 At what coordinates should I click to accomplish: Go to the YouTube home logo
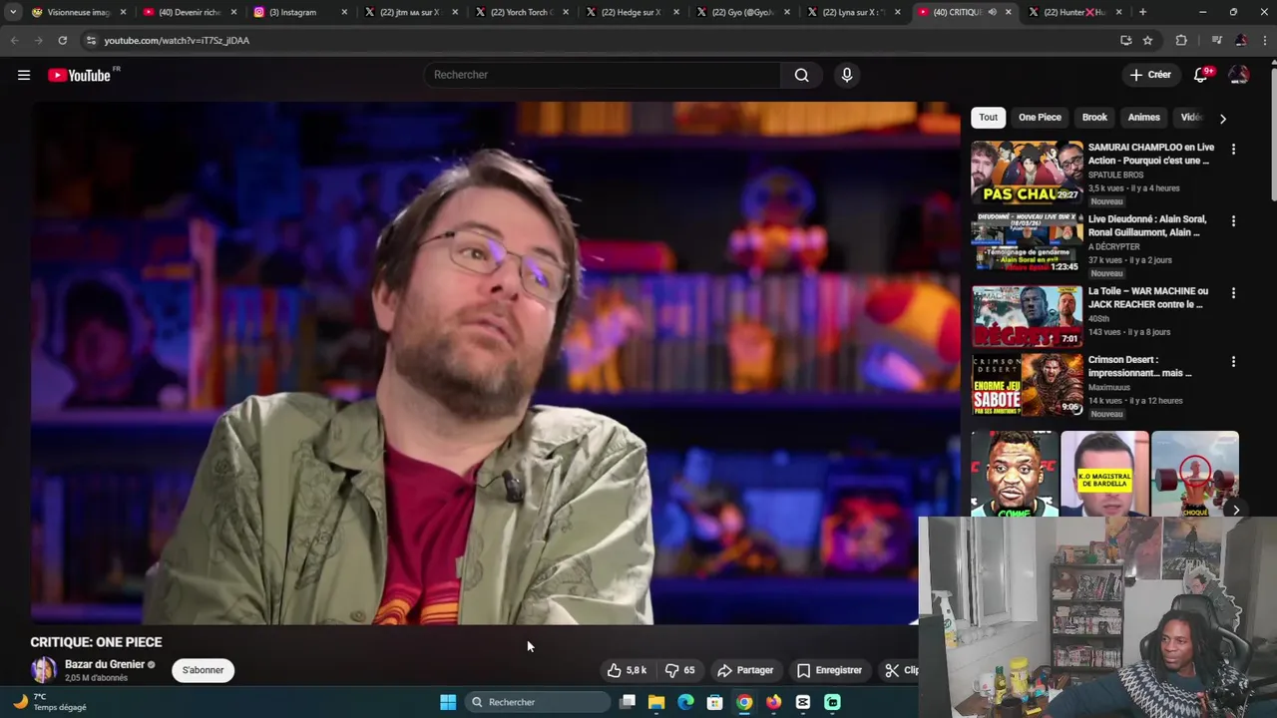tap(79, 75)
